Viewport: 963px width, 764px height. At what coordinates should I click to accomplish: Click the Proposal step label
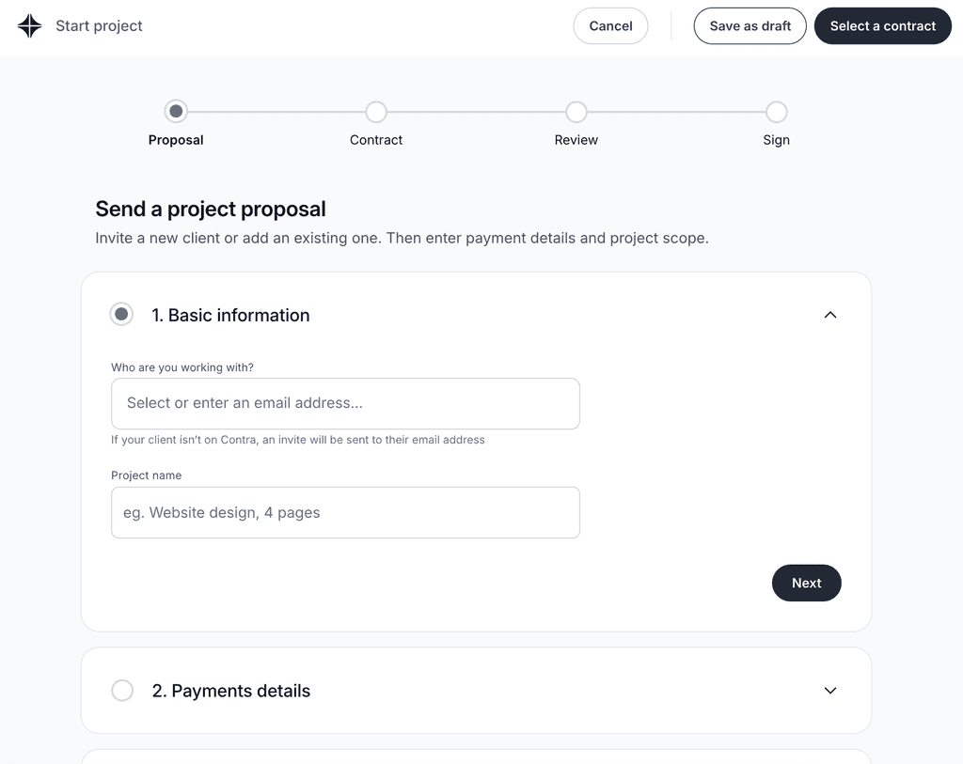(176, 139)
